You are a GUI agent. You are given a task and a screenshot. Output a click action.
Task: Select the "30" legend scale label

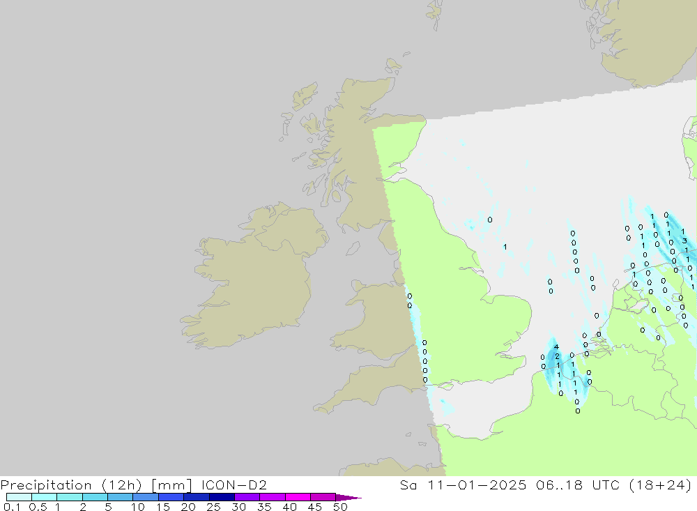[238, 507]
